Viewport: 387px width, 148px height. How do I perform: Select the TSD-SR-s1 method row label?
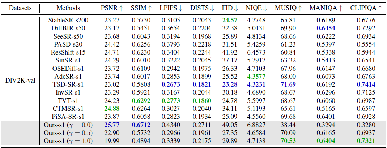(68, 84)
